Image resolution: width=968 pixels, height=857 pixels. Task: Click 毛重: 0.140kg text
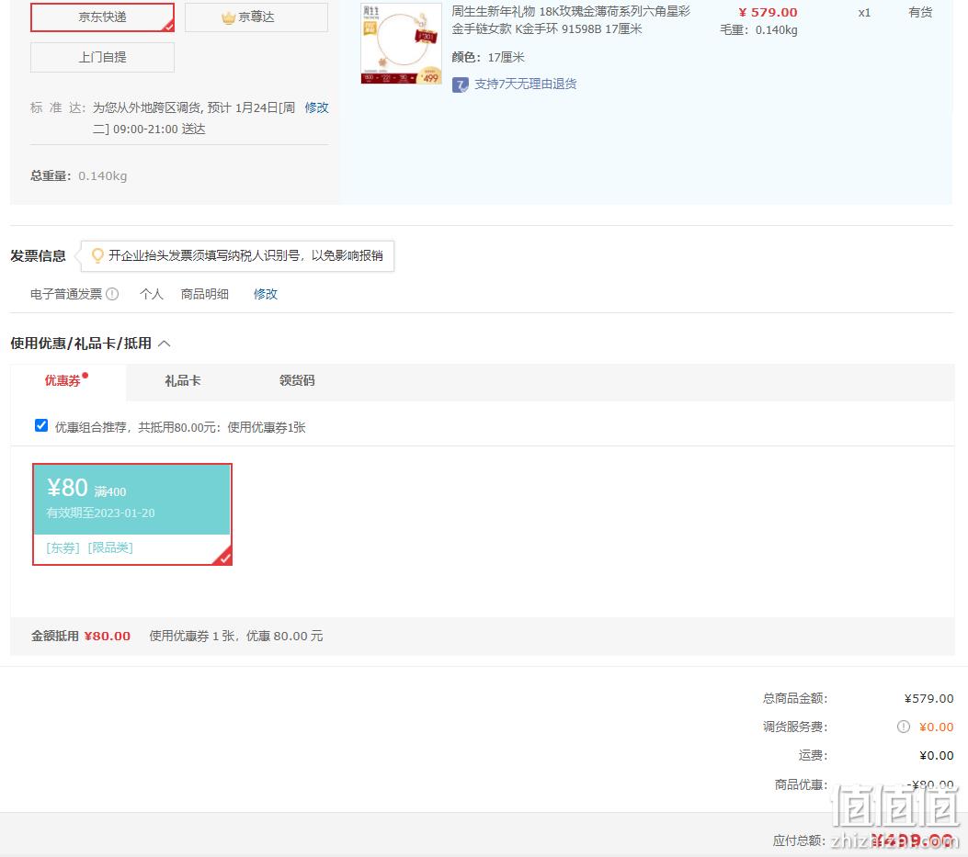pos(758,30)
